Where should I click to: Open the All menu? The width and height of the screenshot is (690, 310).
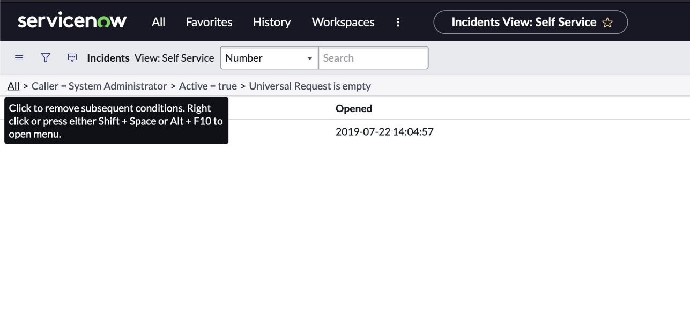pyautogui.click(x=159, y=22)
